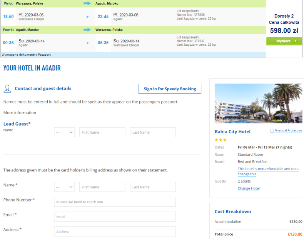The width and height of the screenshot is (304, 241).
Task: Click billing Last Name field
Action: 153,187
